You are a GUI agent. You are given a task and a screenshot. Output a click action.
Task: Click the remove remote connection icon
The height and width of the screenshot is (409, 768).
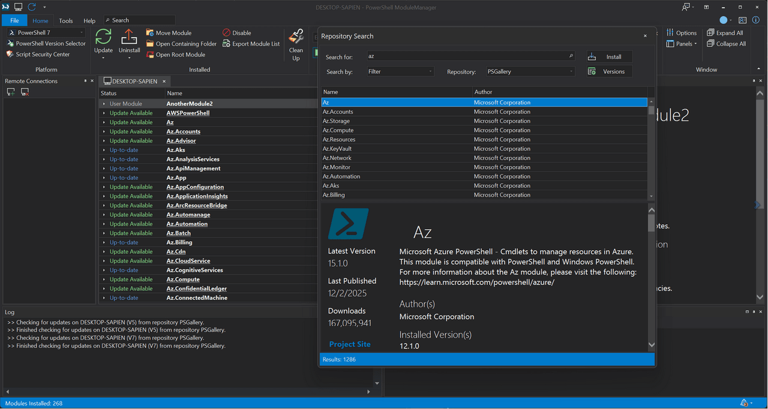25,92
